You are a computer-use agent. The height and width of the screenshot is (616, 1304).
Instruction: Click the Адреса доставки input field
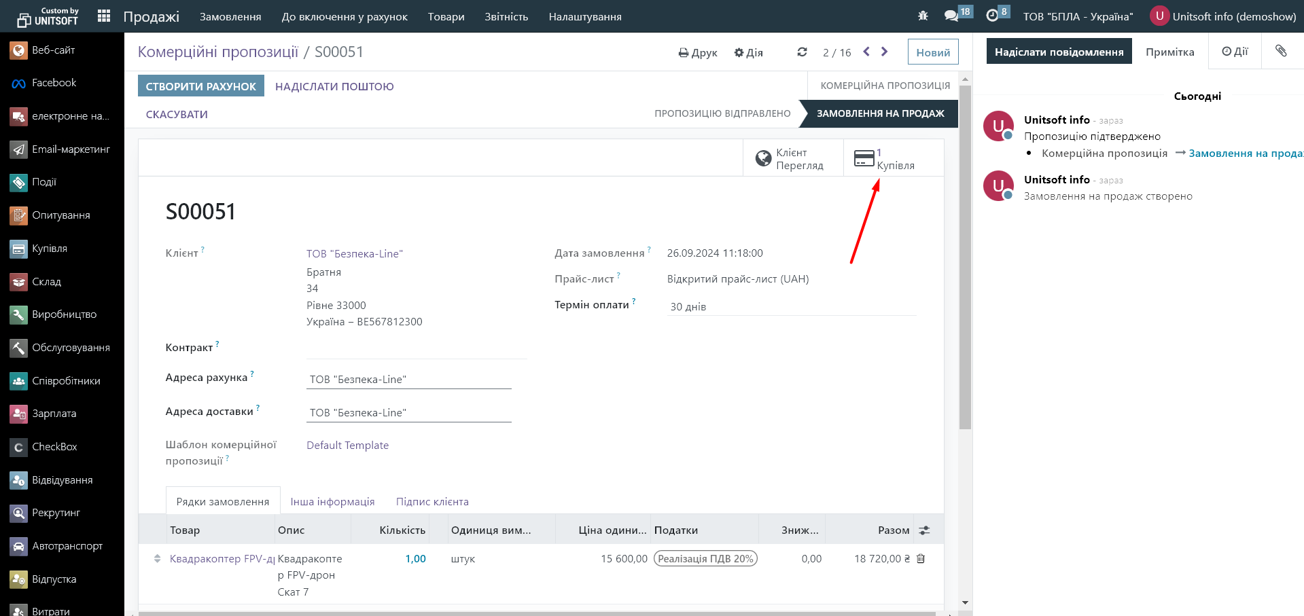(x=408, y=412)
